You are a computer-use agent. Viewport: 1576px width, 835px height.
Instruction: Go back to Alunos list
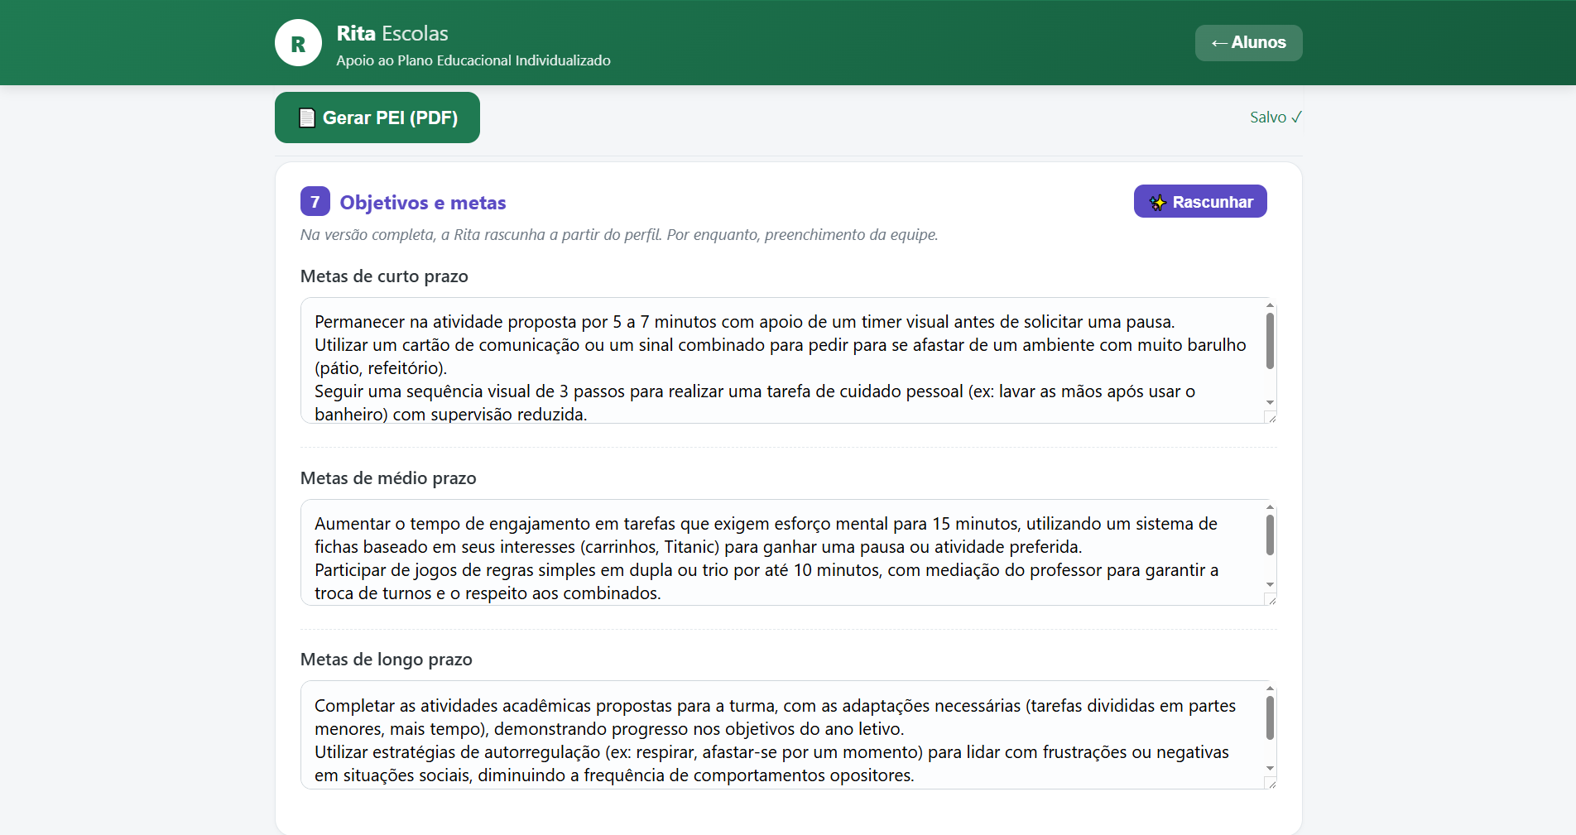click(1248, 43)
